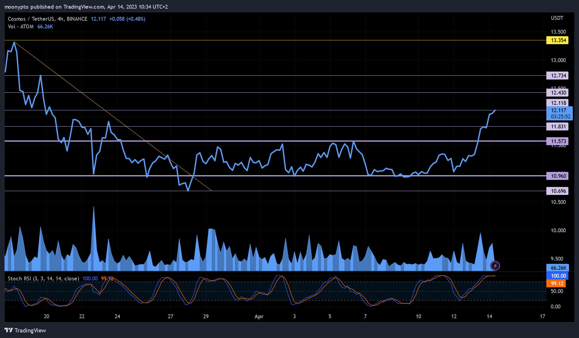This screenshot has width=579, height=338.
Task: Click the 13.000 price axis tick
Action: pyautogui.click(x=558, y=60)
